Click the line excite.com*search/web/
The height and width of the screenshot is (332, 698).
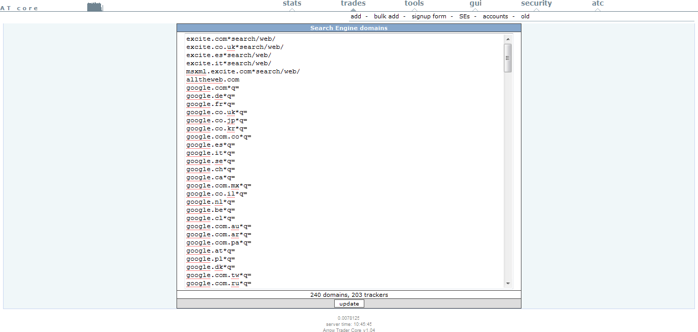click(231, 39)
